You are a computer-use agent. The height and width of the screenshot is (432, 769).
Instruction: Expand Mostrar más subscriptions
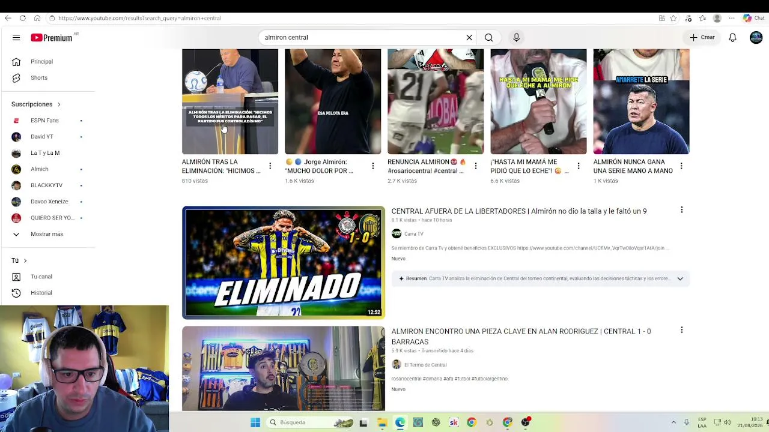point(47,234)
